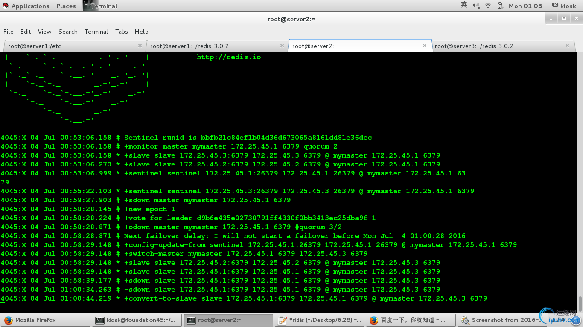The height and width of the screenshot is (327, 583).
Task: Click the -sdown slave log line
Action: click(x=220, y=290)
